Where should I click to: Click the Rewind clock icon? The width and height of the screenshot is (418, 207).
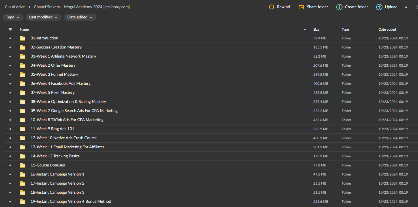pyautogui.click(x=271, y=7)
